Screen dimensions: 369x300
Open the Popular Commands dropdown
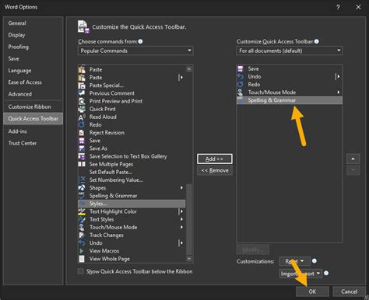pyautogui.click(x=135, y=51)
